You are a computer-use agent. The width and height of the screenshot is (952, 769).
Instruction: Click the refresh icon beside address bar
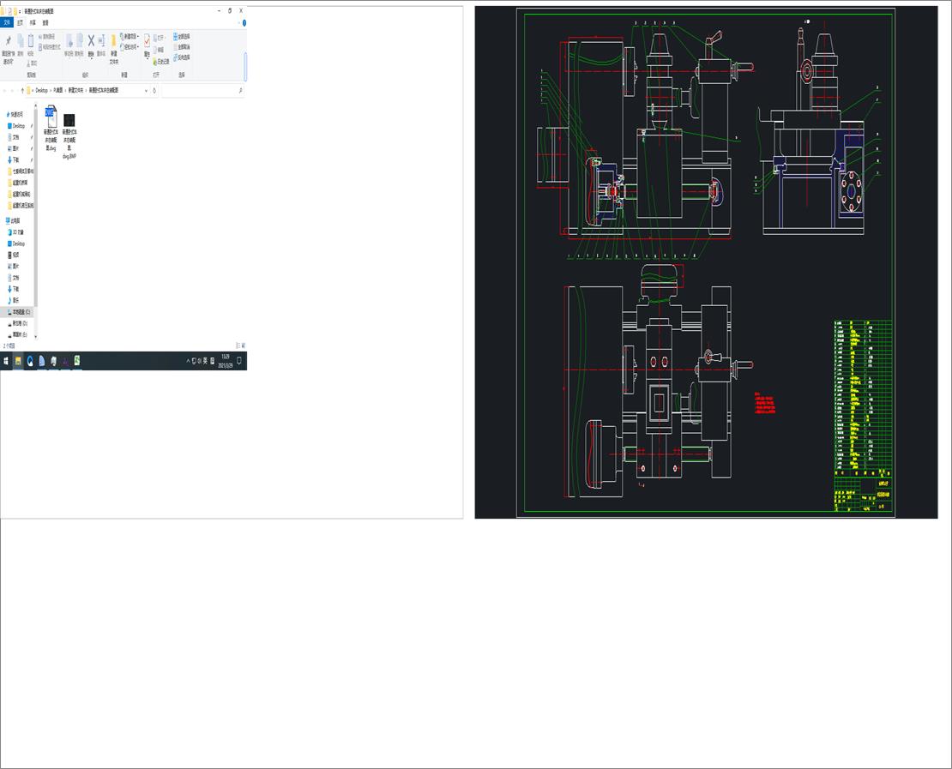click(x=154, y=90)
